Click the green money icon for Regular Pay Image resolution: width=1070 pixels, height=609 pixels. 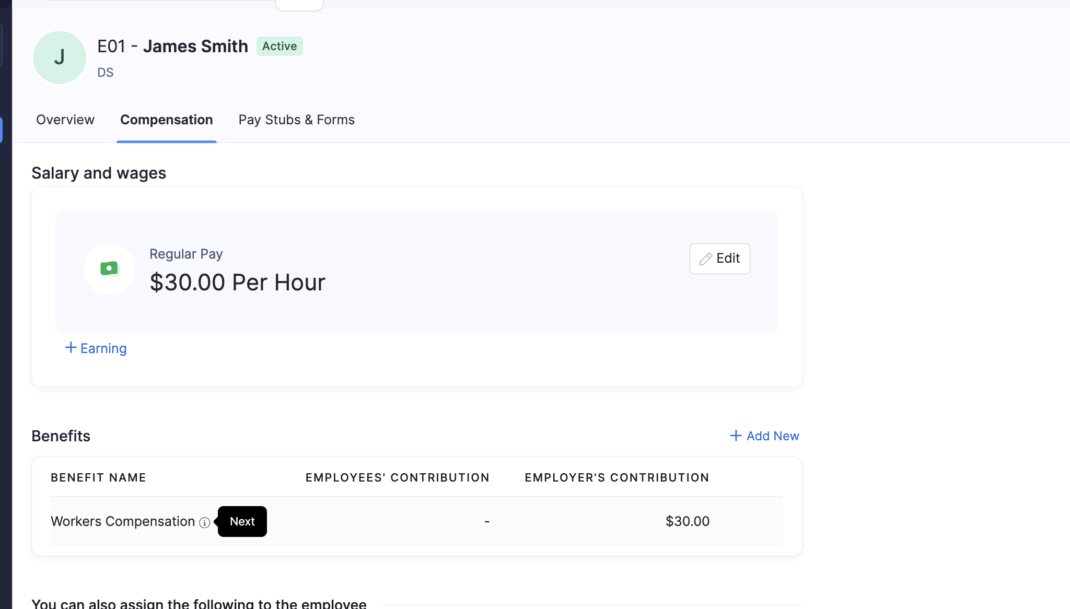click(109, 268)
